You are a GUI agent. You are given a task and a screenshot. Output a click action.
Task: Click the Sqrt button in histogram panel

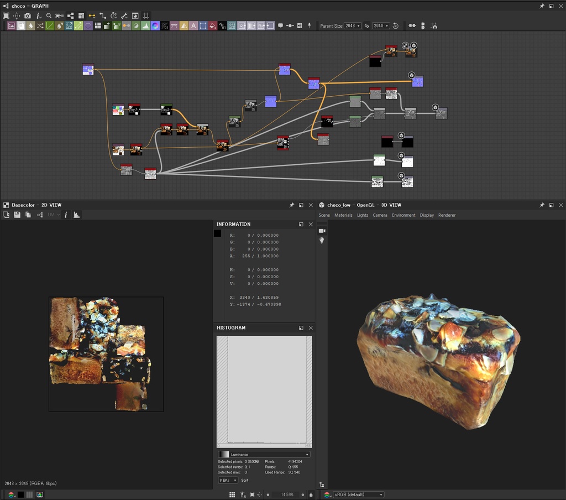pyautogui.click(x=245, y=480)
